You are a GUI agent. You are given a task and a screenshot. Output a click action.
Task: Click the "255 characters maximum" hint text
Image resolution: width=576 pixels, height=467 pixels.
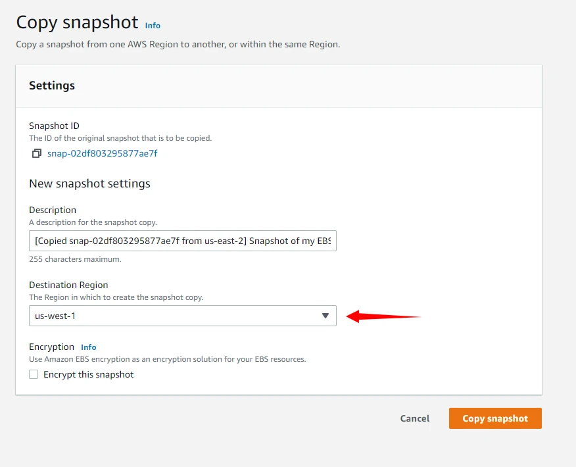pos(75,259)
